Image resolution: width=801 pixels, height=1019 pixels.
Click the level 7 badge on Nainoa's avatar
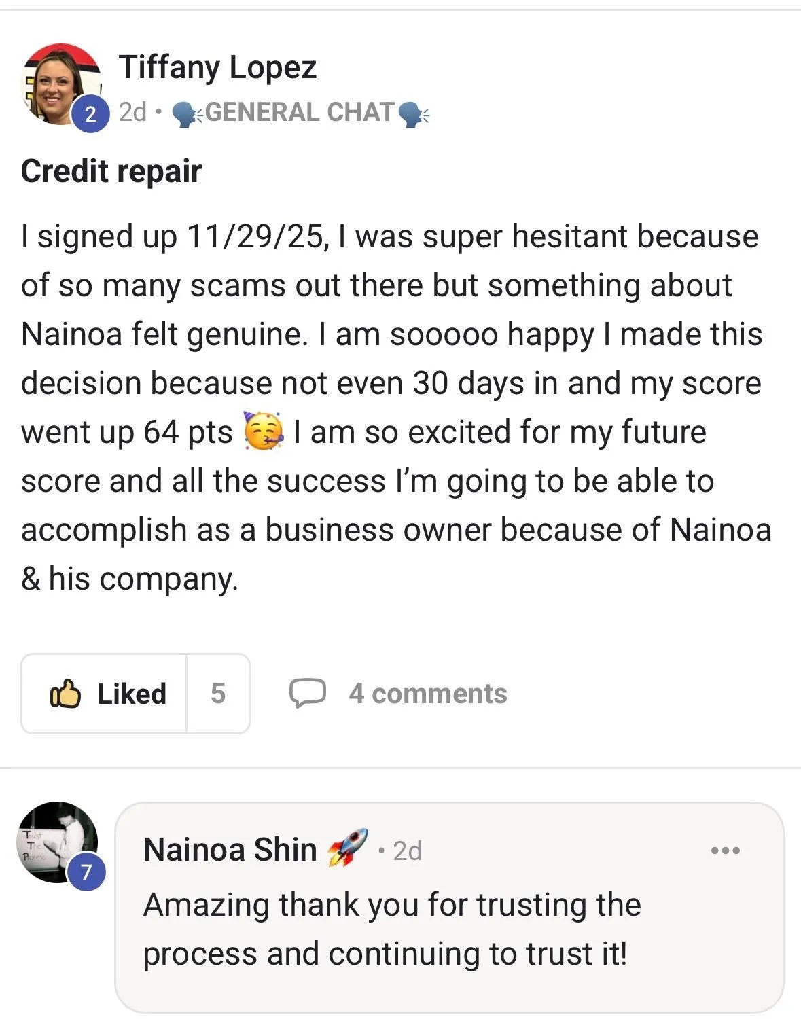pos(86,872)
